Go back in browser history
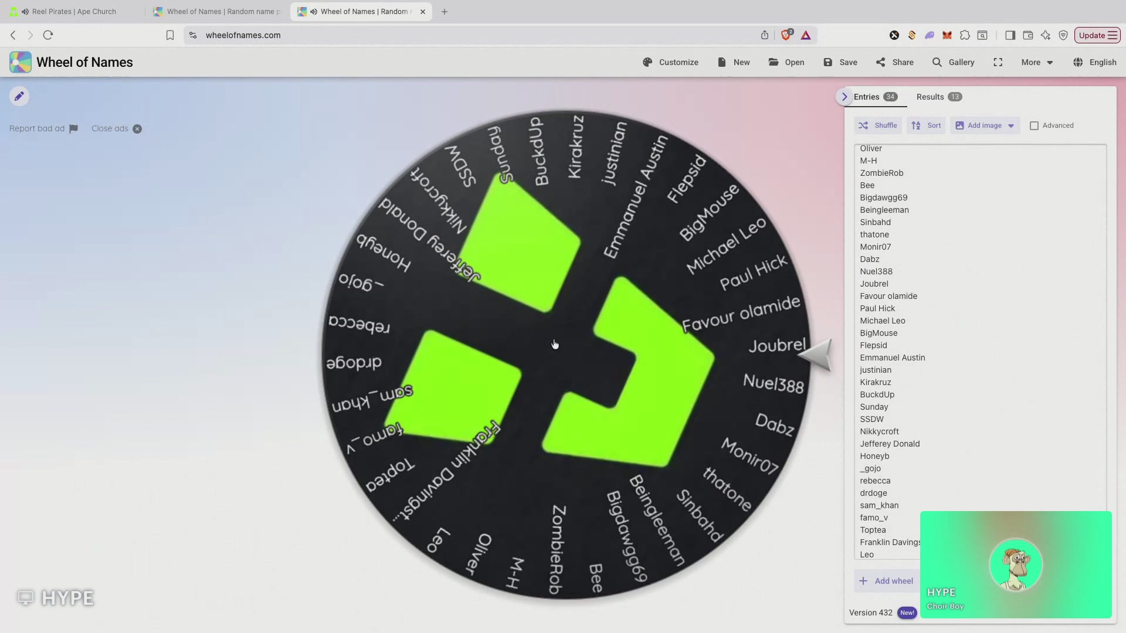1126x633 pixels. pos(13,35)
